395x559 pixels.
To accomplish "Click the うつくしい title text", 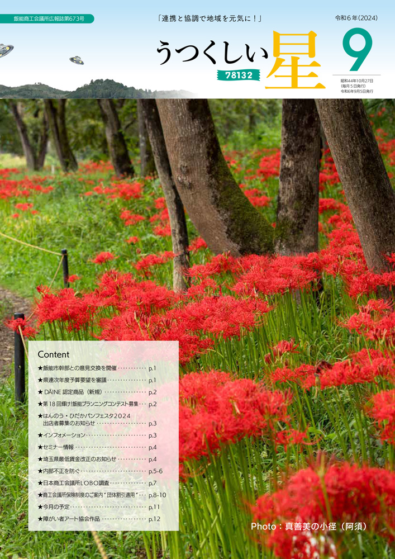I will coord(212,53).
